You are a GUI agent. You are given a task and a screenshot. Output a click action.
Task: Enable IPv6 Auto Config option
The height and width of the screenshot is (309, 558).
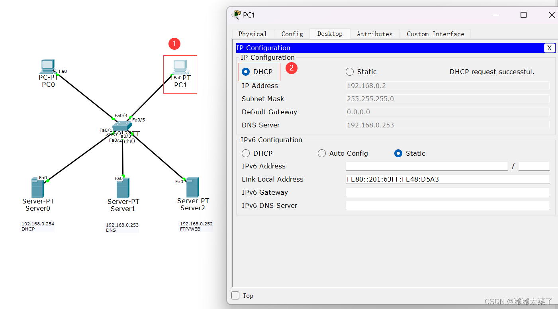[x=322, y=153]
